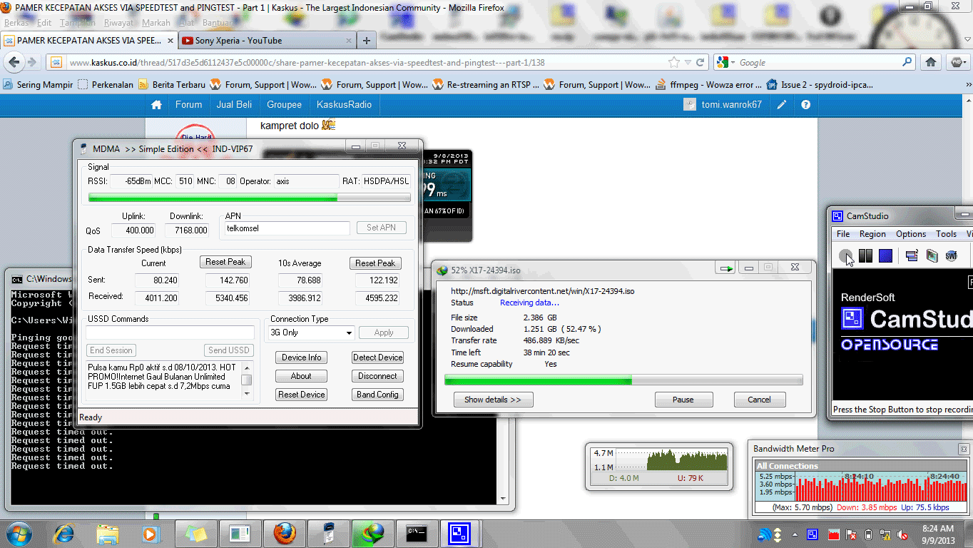Screen dimensions: 973x548
Task: Click the Kaskus help question mark icon
Action: tap(805, 104)
